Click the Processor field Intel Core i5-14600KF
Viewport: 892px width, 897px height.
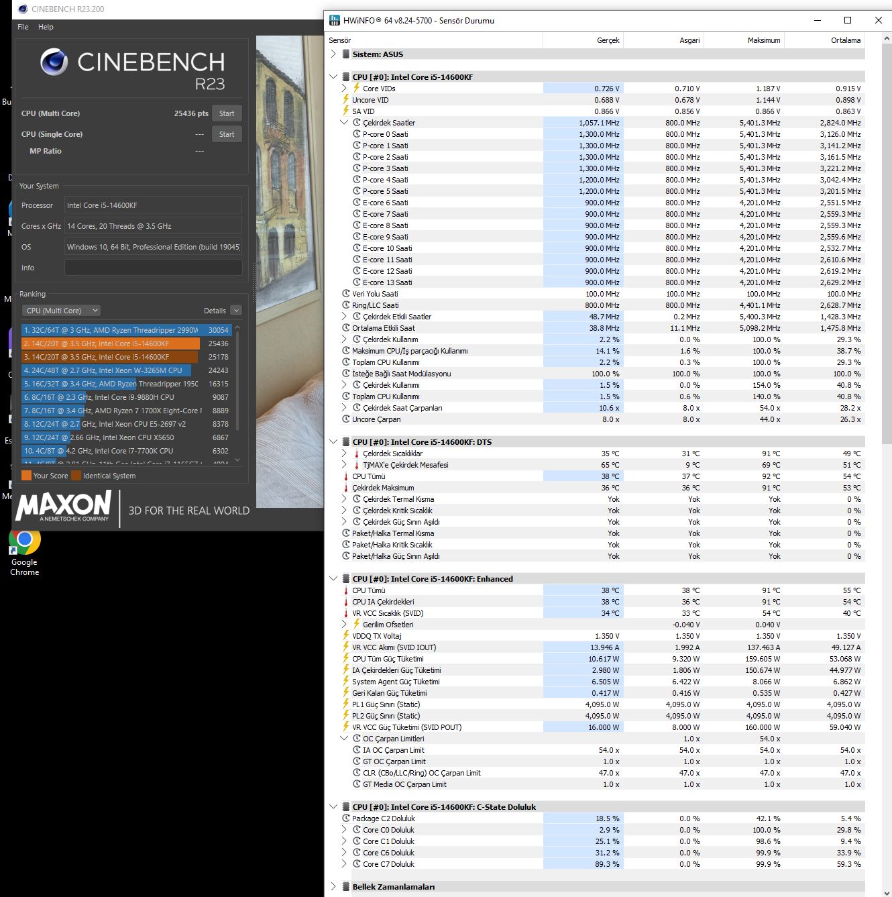click(x=153, y=205)
